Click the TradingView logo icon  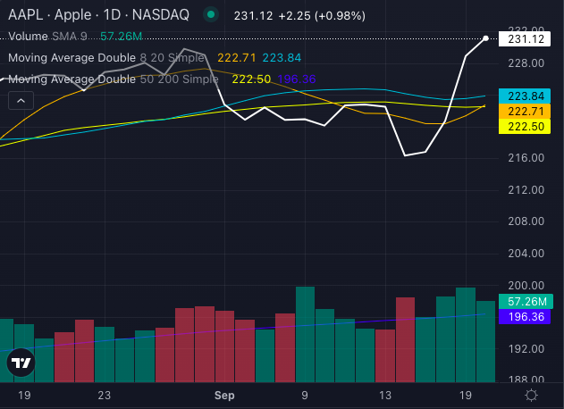(x=21, y=363)
